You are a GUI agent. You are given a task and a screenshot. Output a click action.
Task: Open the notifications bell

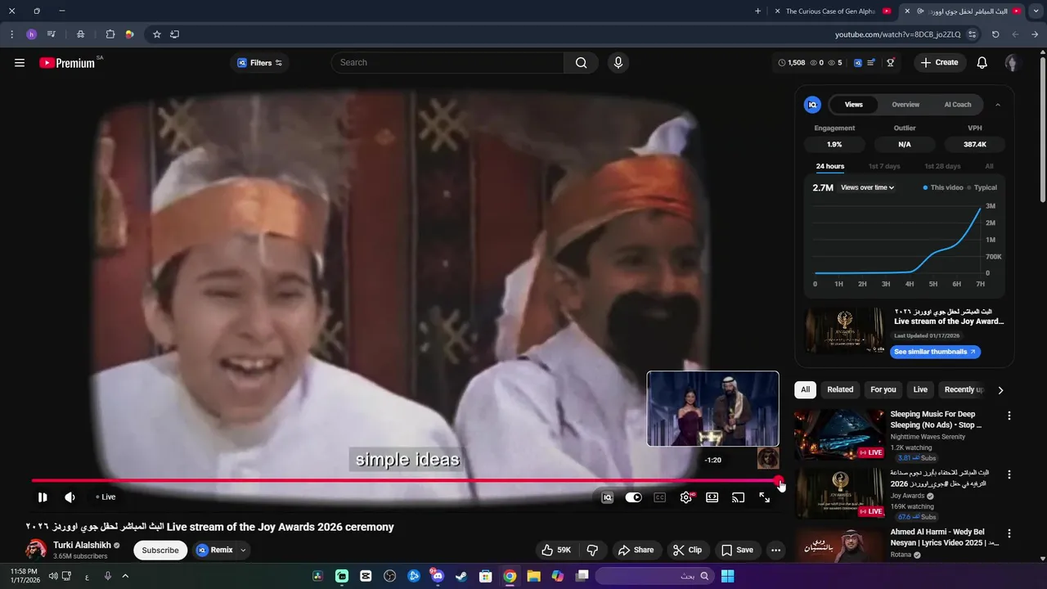(982, 63)
